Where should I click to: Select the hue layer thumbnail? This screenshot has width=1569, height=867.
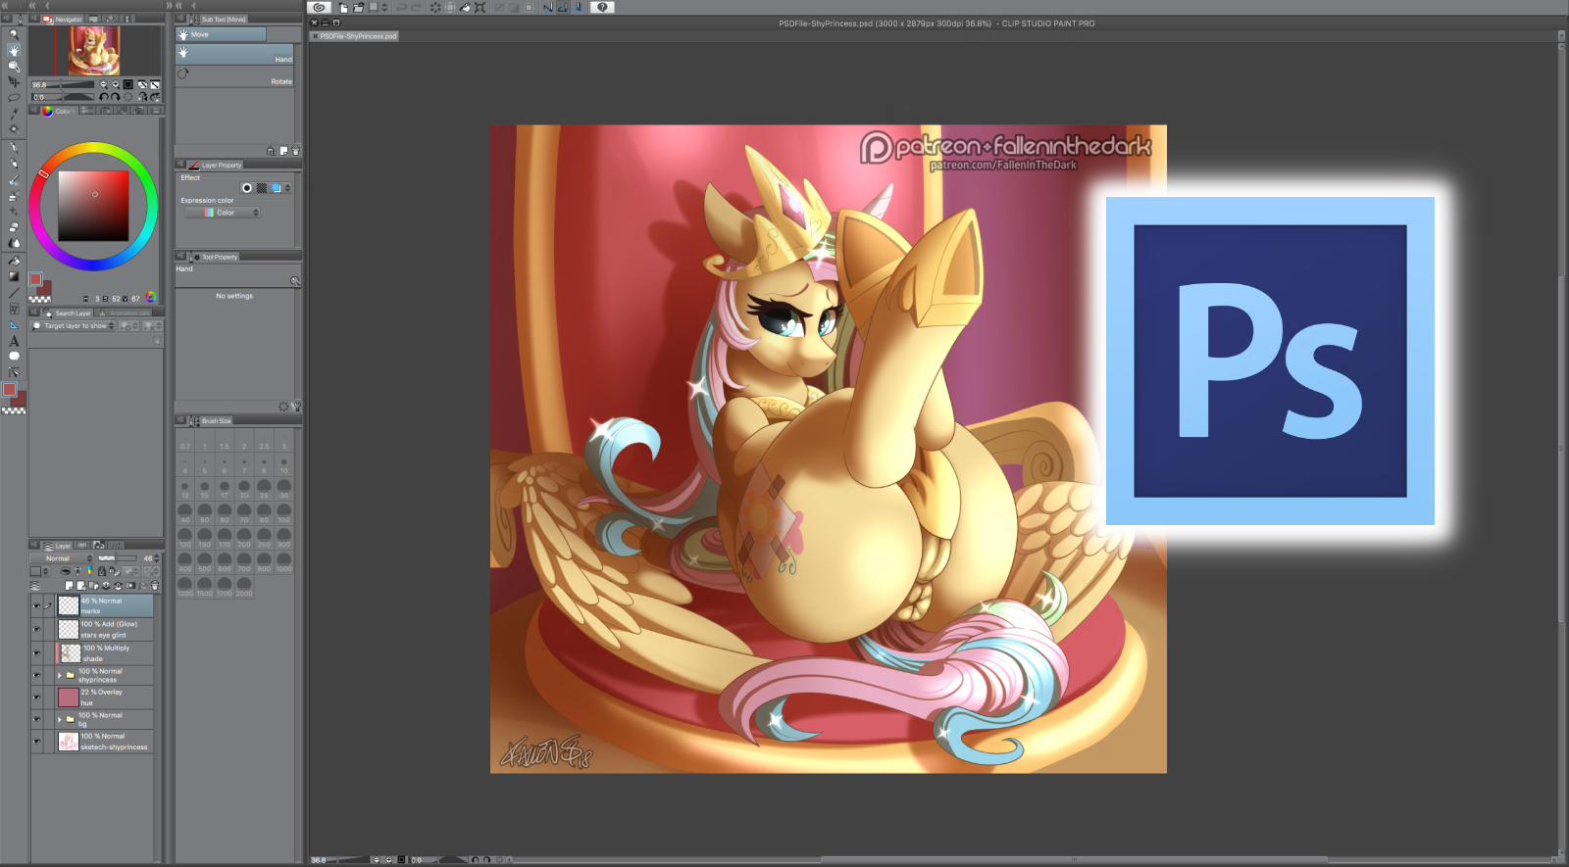[69, 698]
